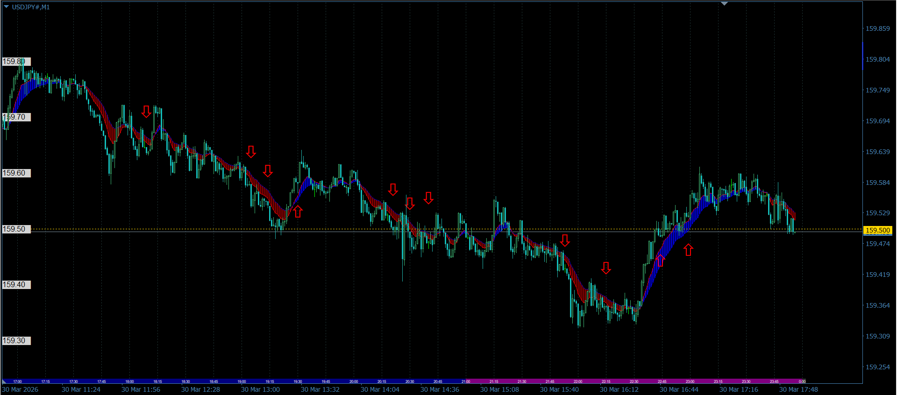Click the 30 Mar 13:00 time axis label
This screenshot has width=897, height=395.
tap(260, 389)
